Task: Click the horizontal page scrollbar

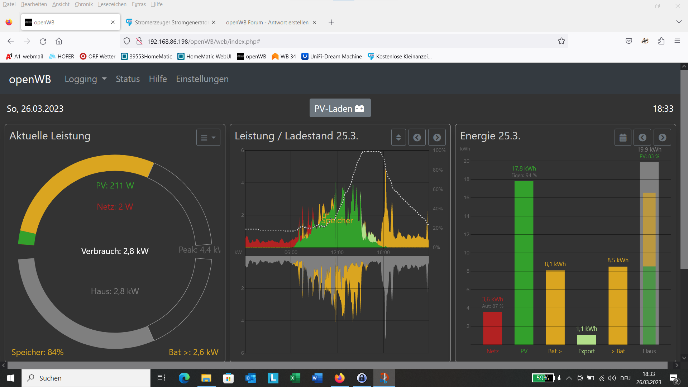Action: pos(337,365)
